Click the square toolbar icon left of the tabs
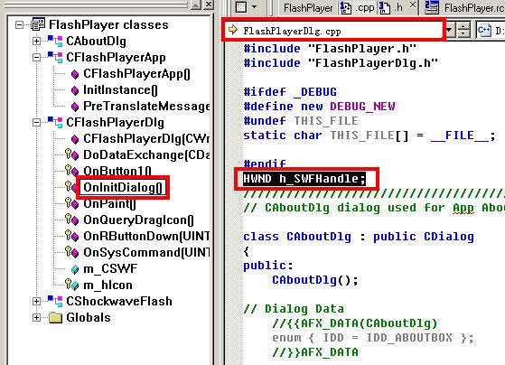The image size is (505, 365). click(x=241, y=6)
